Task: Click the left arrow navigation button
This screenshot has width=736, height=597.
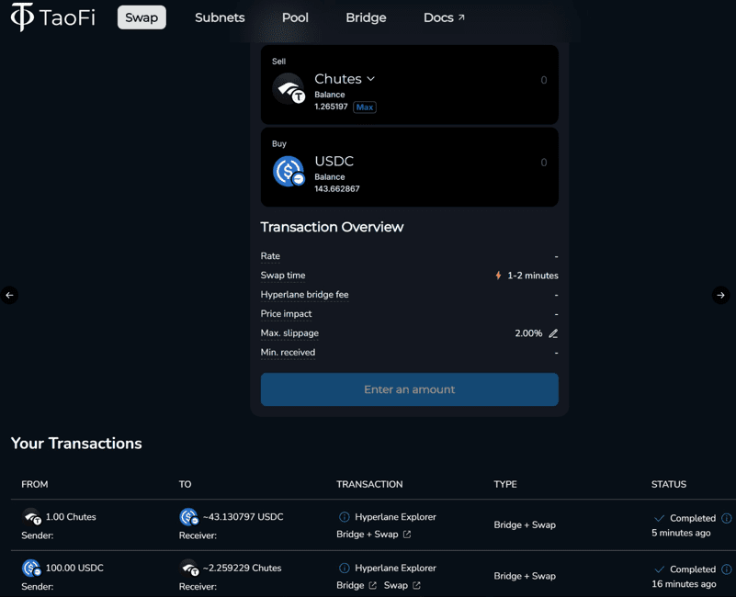Action: [x=10, y=295]
